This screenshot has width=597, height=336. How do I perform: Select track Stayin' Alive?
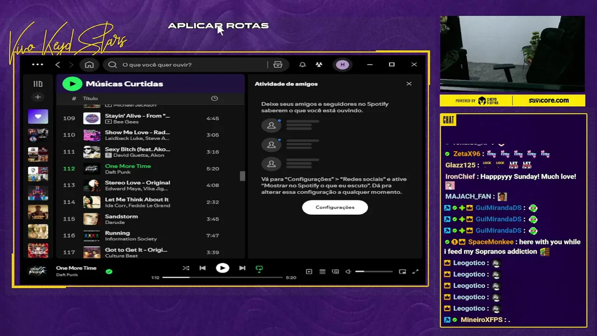(x=149, y=118)
